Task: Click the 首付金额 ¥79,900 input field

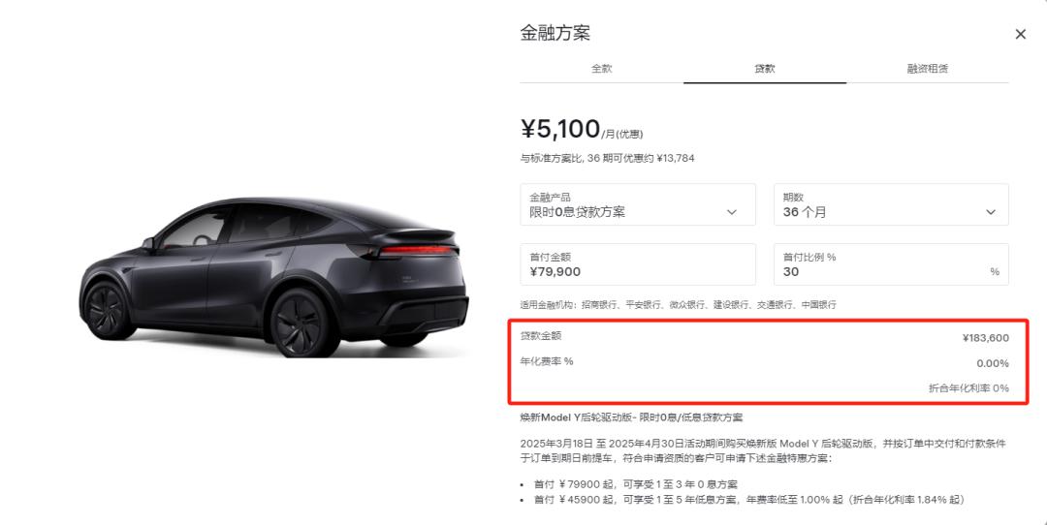Action: [638, 264]
